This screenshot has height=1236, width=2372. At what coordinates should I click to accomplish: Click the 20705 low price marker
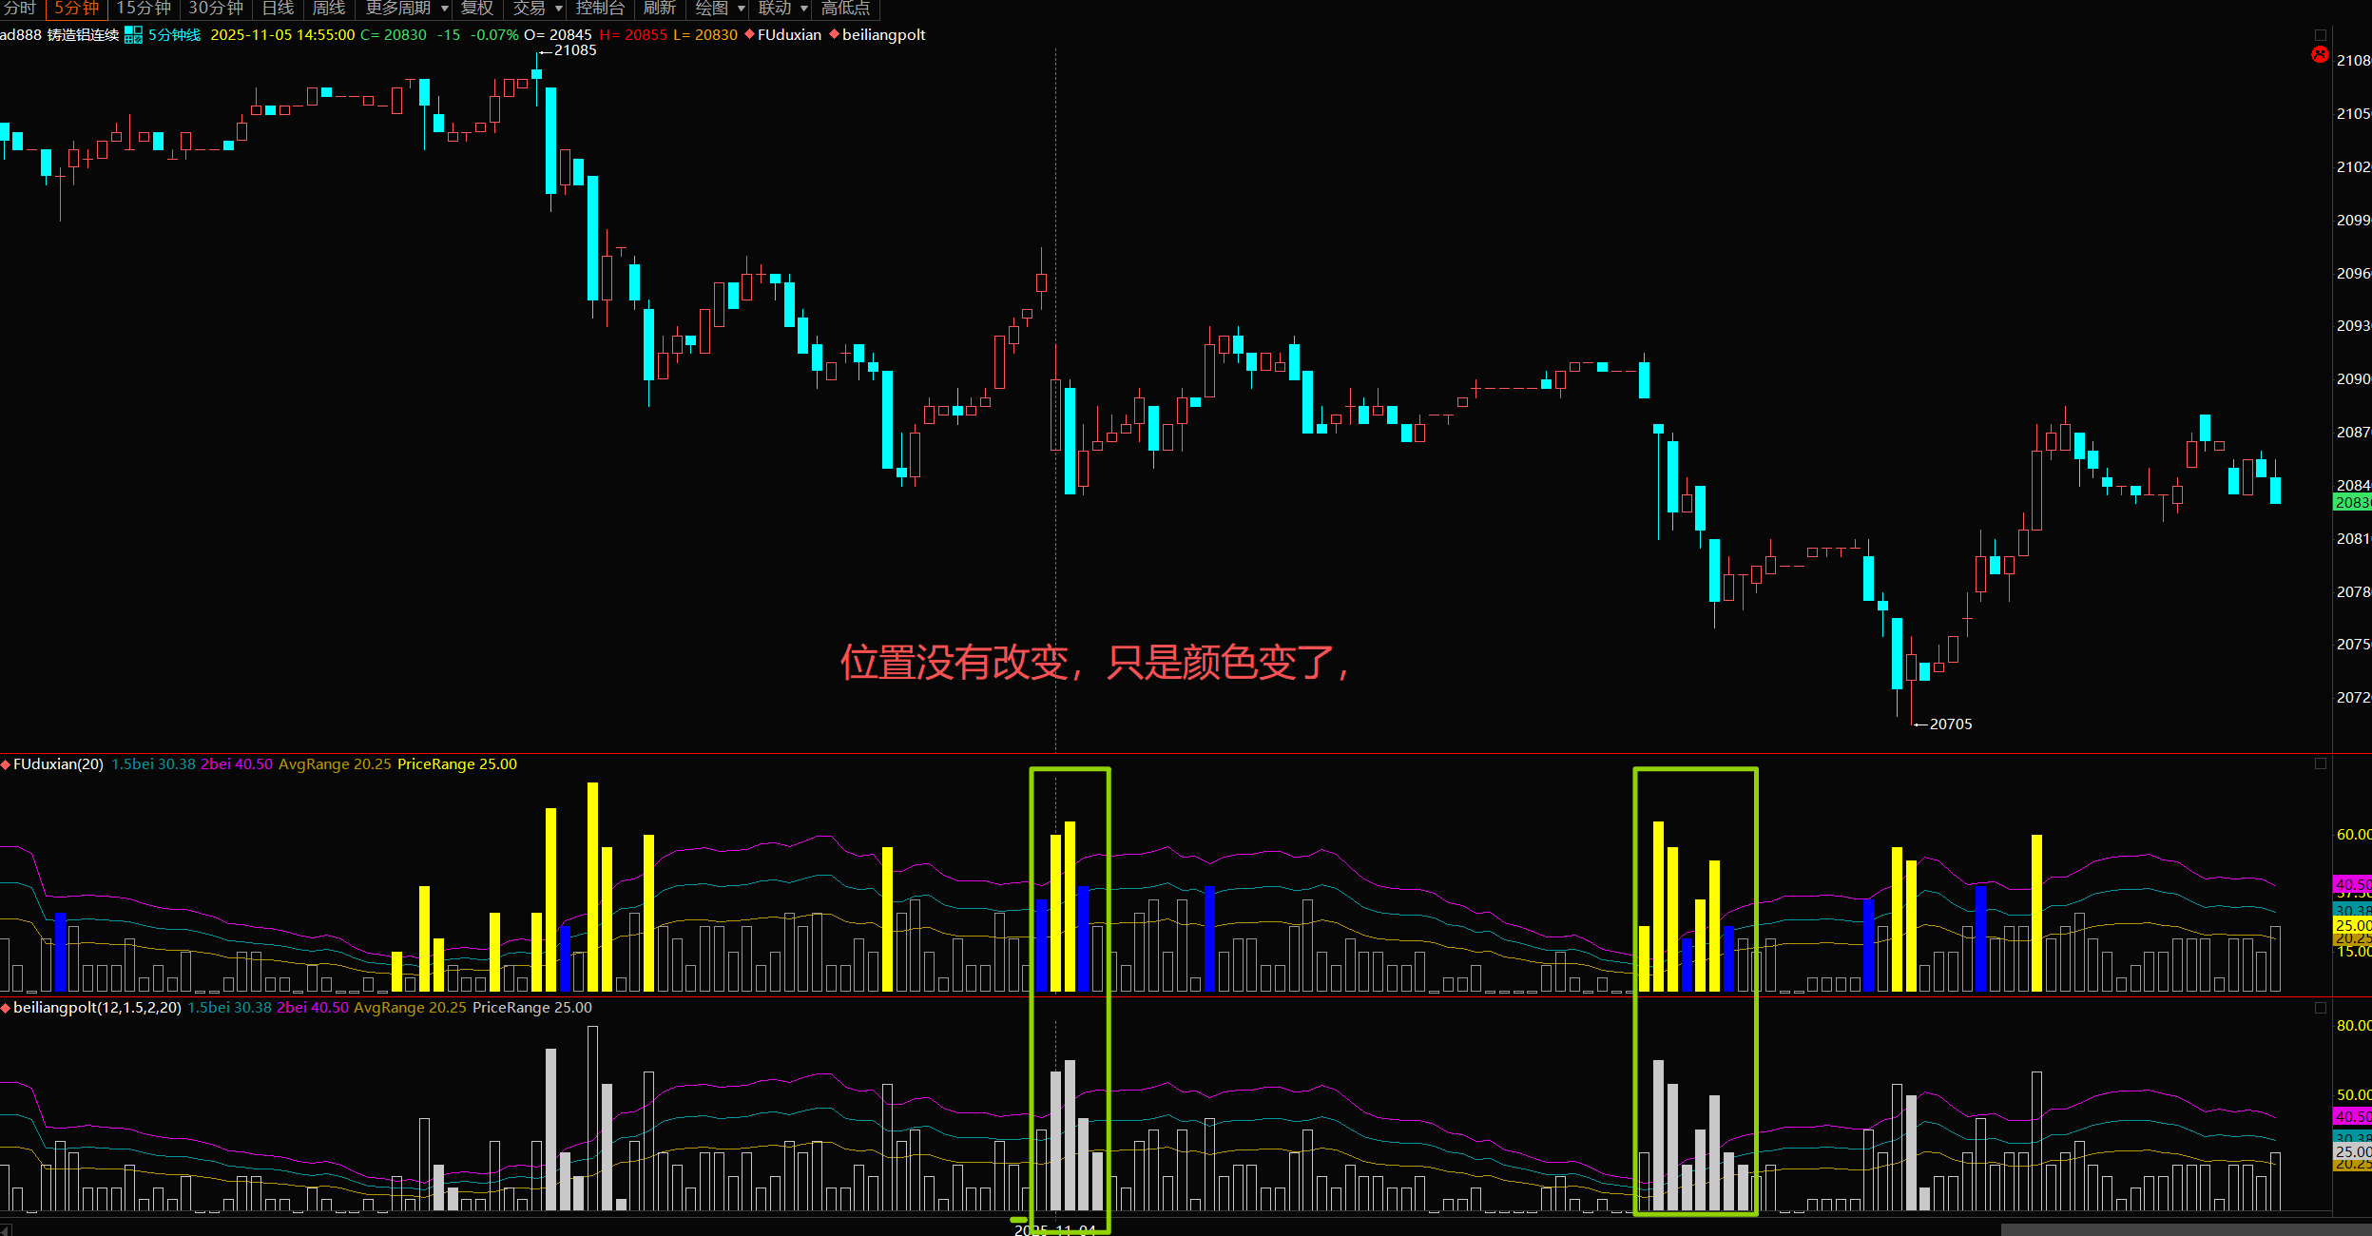coord(1949,724)
